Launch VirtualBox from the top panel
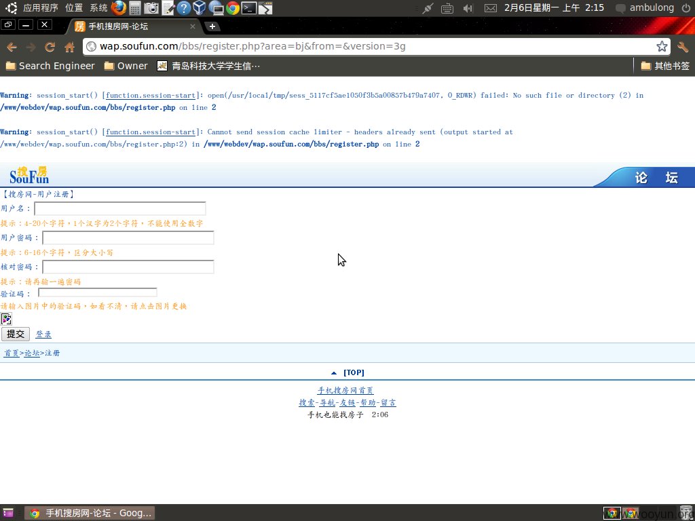695x521 pixels. [x=200, y=8]
